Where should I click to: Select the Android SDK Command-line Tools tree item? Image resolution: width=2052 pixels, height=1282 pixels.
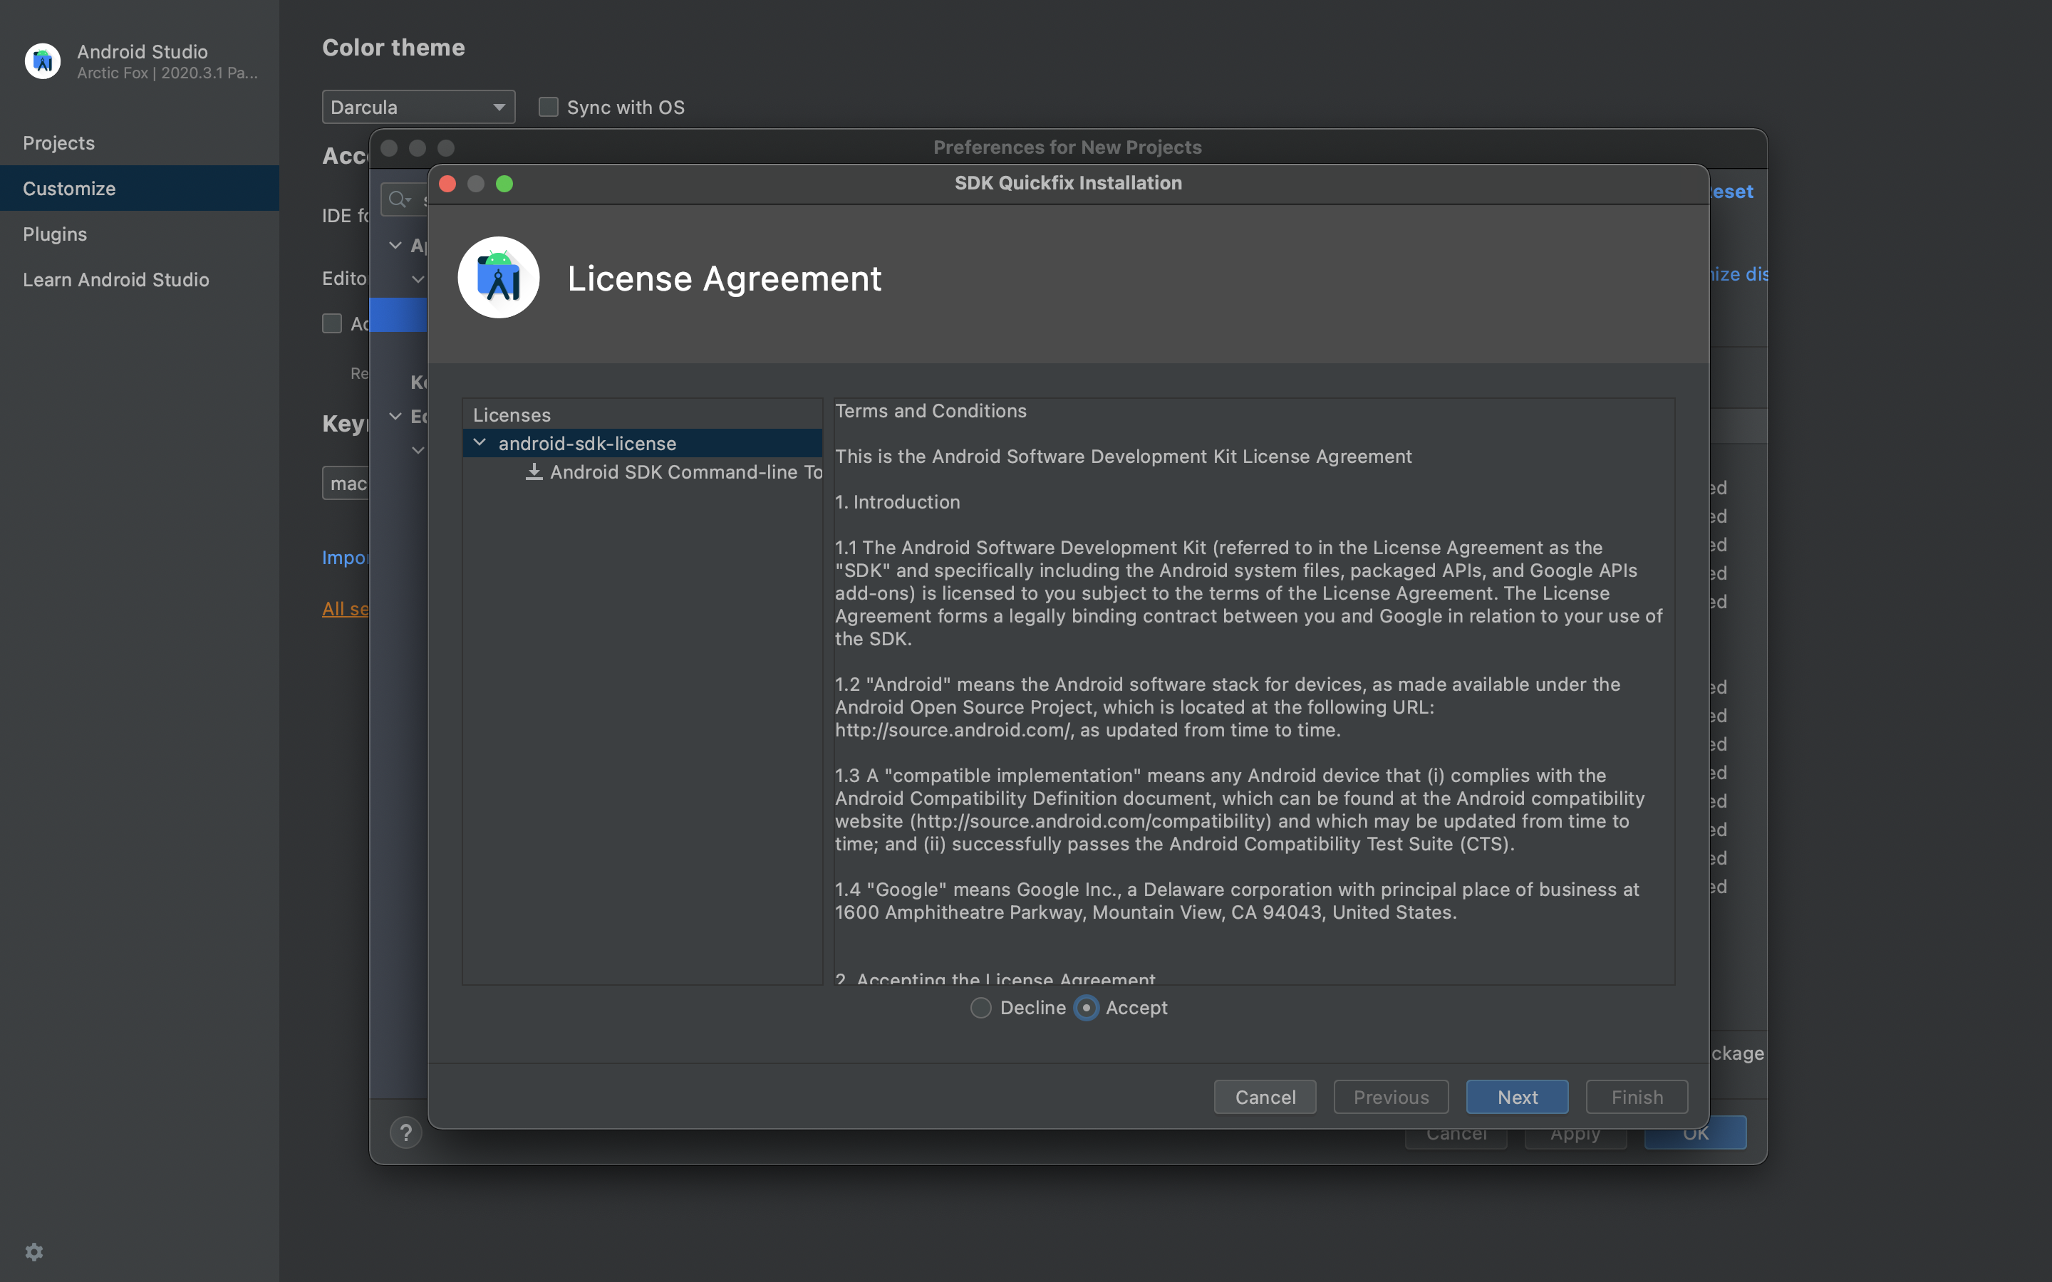(x=673, y=471)
